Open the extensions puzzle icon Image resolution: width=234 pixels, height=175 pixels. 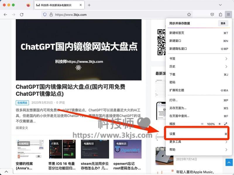pos(220,14)
